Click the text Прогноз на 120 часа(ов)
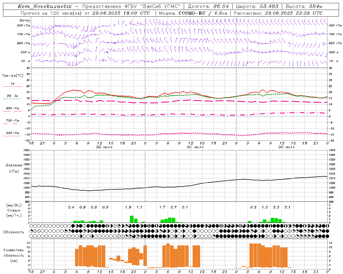 [51, 13]
